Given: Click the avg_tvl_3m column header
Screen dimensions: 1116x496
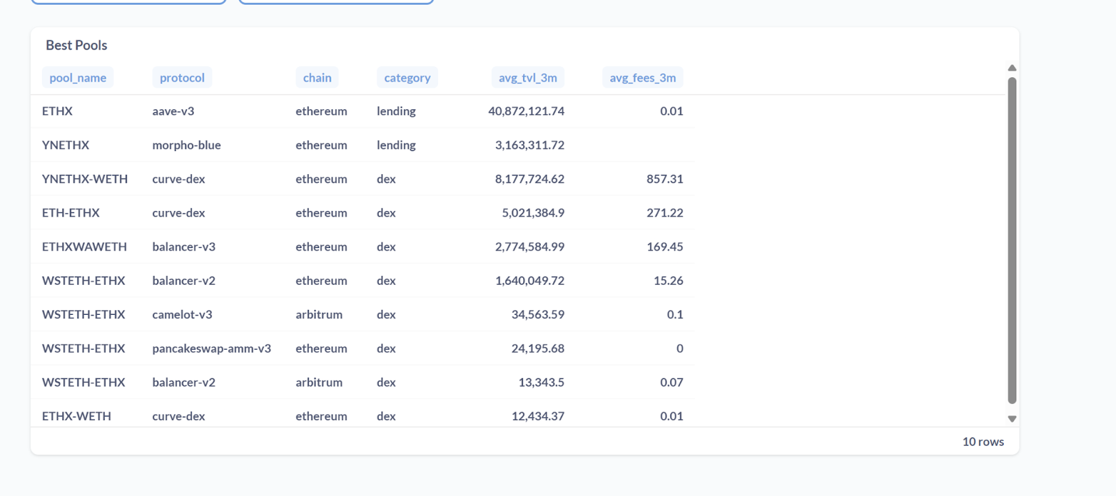Looking at the screenshot, I should pyautogui.click(x=527, y=78).
